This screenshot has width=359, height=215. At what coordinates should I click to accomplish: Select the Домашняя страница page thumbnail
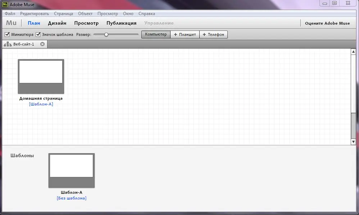click(41, 76)
